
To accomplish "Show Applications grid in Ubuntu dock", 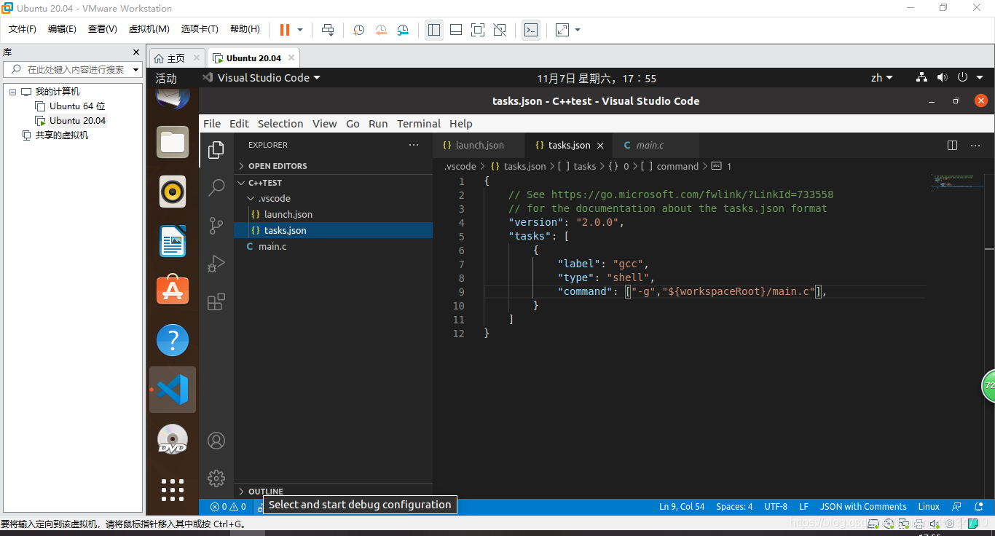I will (x=173, y=490).
